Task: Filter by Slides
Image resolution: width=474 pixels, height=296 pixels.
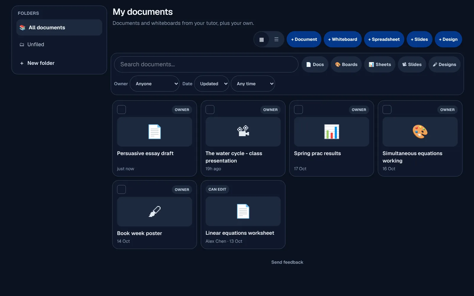Action: point(412,65)
